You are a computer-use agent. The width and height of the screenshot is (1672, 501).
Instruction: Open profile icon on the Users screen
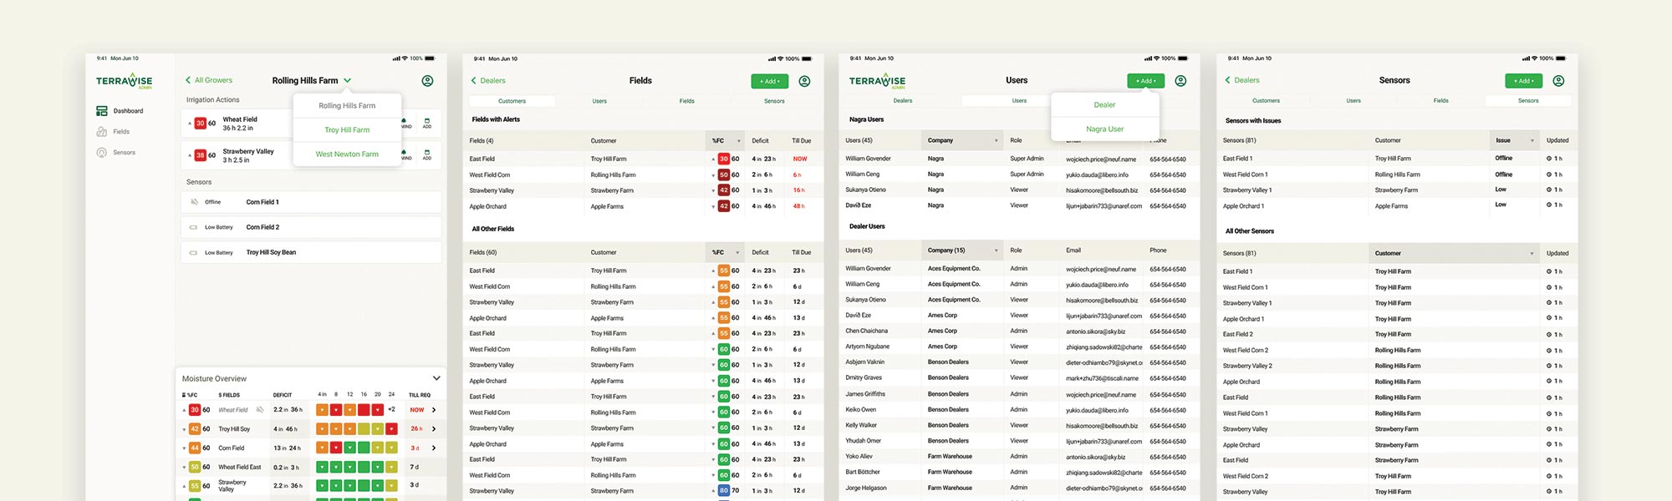1180,81
